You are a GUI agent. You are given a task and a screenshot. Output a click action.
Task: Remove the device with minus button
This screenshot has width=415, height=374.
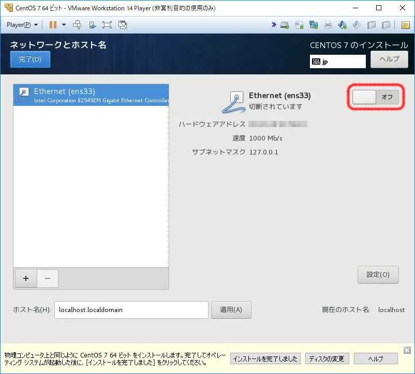point(48,278)
